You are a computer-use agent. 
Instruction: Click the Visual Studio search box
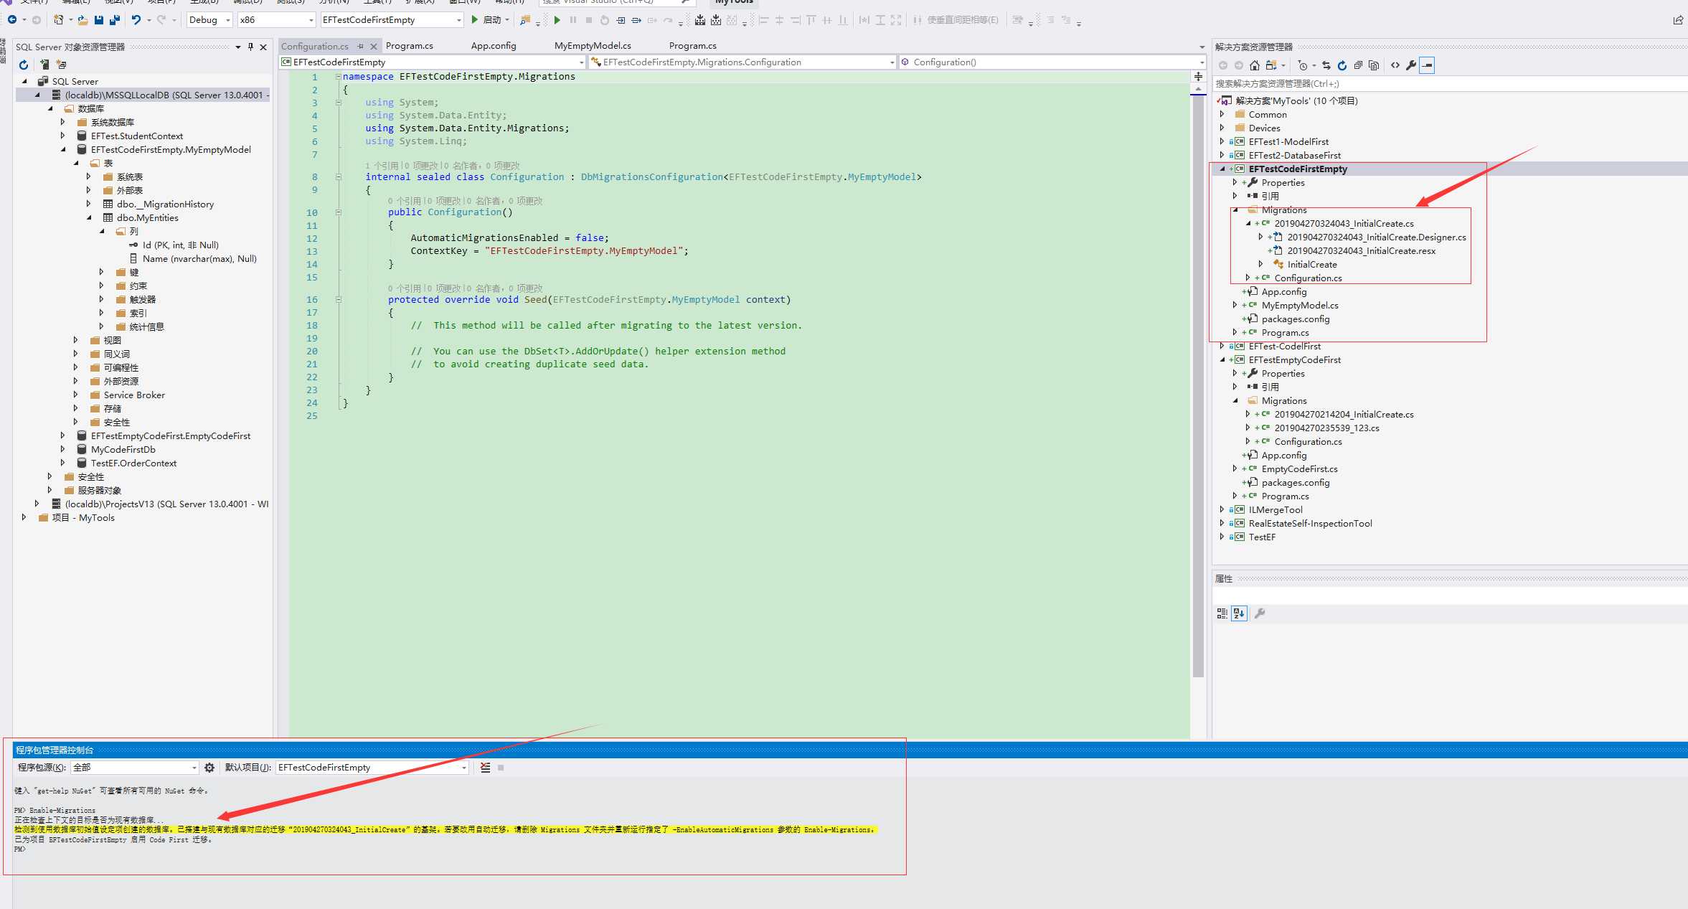pyautogui.click(x=617, y=2)
